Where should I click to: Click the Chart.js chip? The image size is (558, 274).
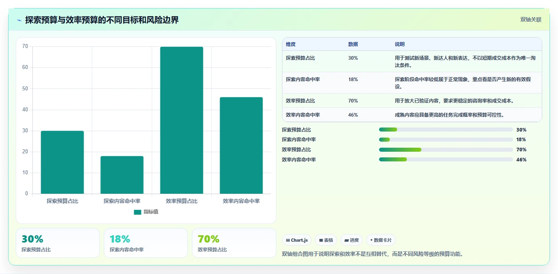click(297, 240)
